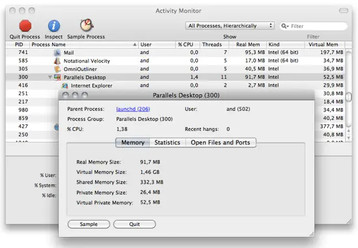Click the 377,7 MB Virtual Mem value
The image size is (358, 248).
pos(332,126)
